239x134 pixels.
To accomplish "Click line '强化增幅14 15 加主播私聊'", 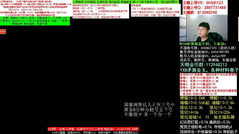I will (x=207, y=117).
